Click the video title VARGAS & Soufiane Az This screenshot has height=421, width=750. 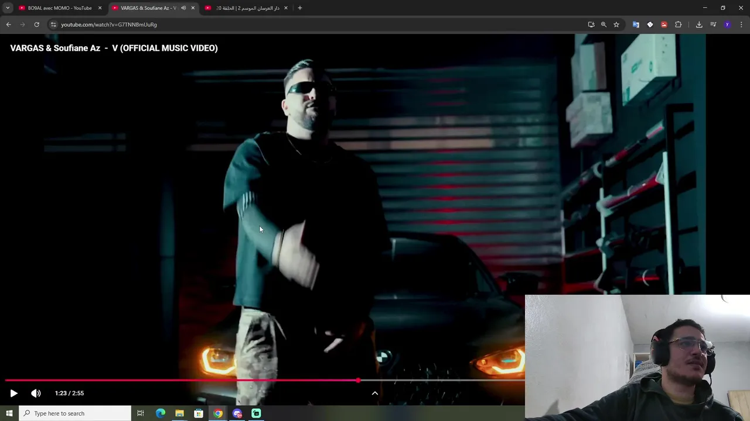click(114, 48)
